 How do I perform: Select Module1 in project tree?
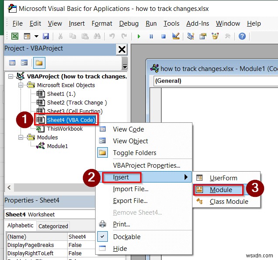[57, 146]
